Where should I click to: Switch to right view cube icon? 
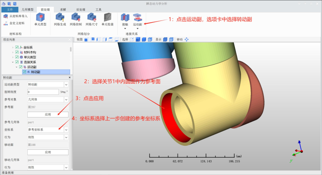click(x=105, y=39)
